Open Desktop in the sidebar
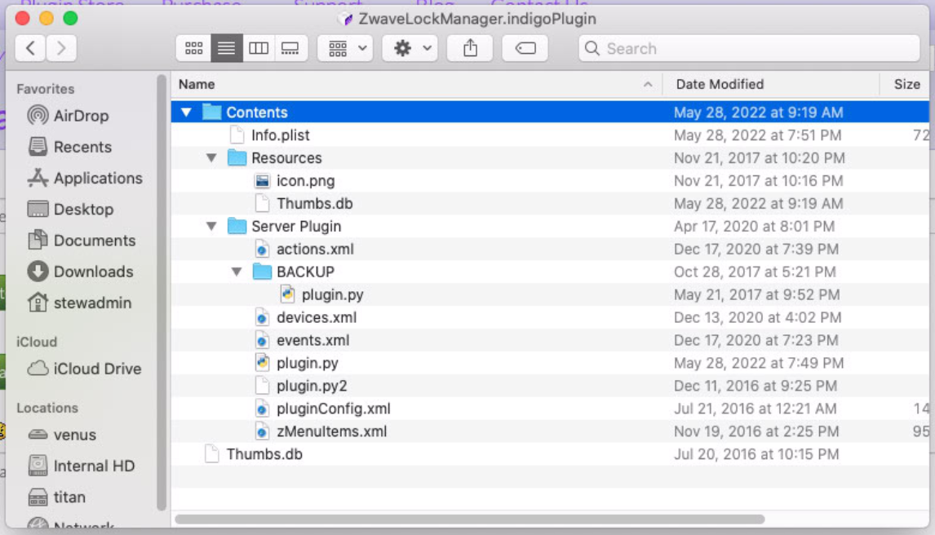 coord(70,209)
